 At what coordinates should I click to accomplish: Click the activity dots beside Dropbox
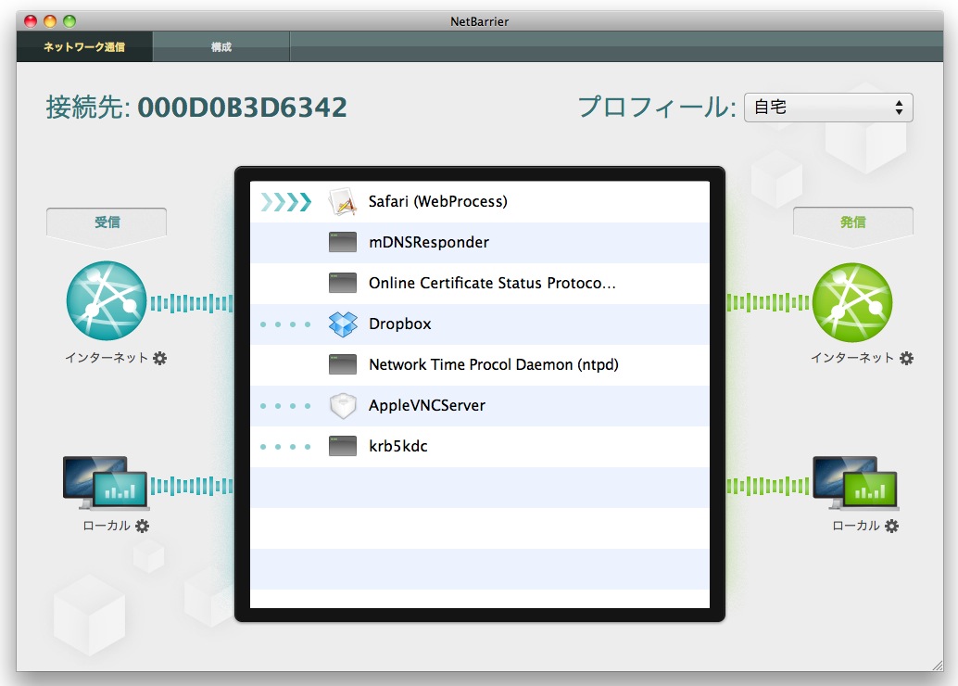(x=285, y=324)
